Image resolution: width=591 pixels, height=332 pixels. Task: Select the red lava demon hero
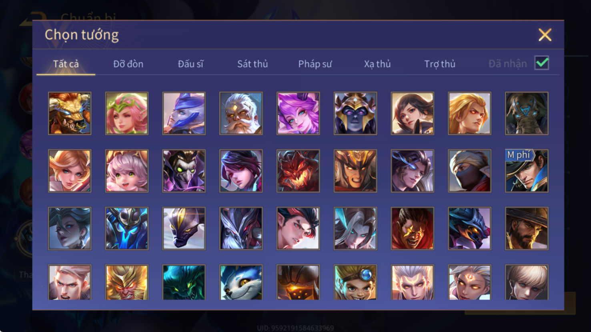(298, 171)
